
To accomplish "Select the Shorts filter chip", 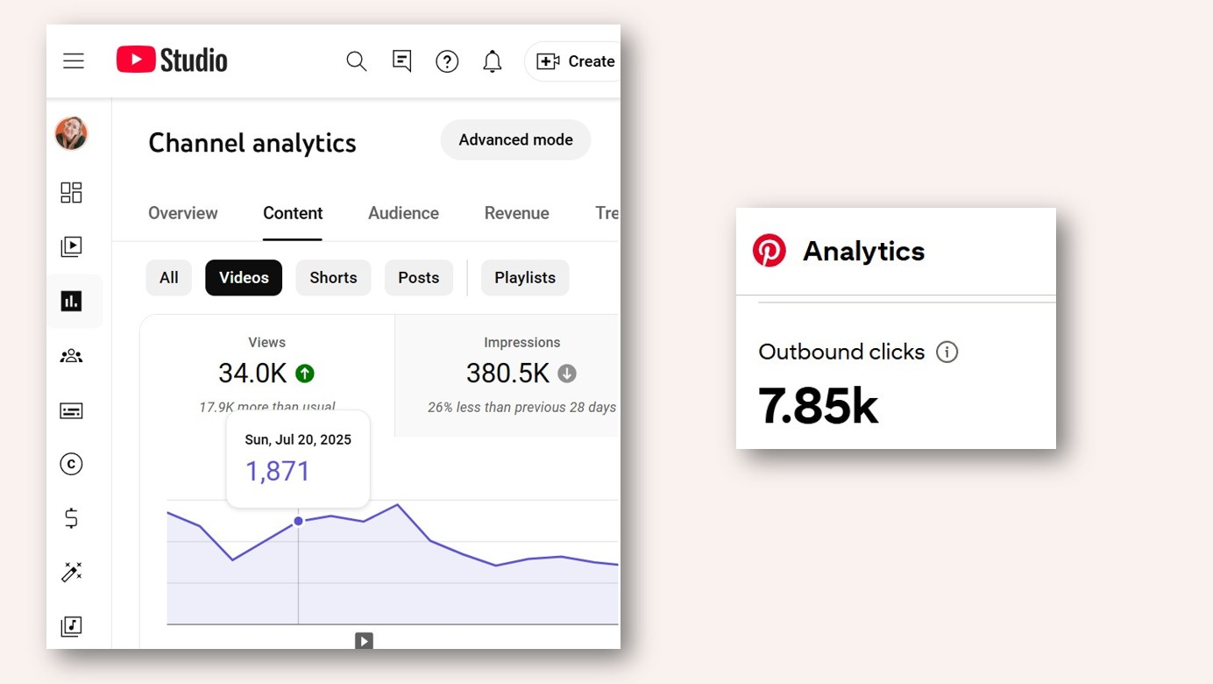I will click(333, 277).
